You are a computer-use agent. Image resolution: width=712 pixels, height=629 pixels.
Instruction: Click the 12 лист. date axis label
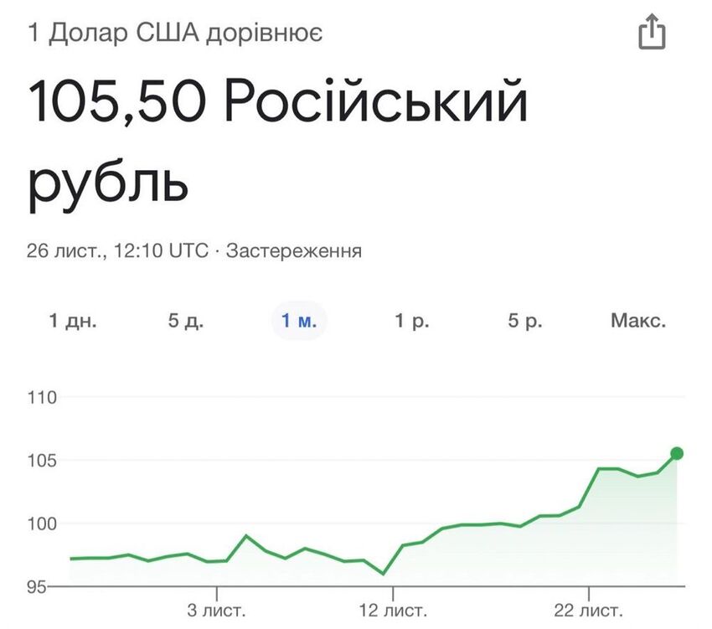pos(393,611)
